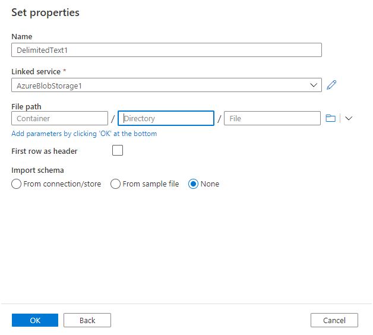Click the Import schema label
Viewport: 373px width, 335px height.
[x=37, y=170]
